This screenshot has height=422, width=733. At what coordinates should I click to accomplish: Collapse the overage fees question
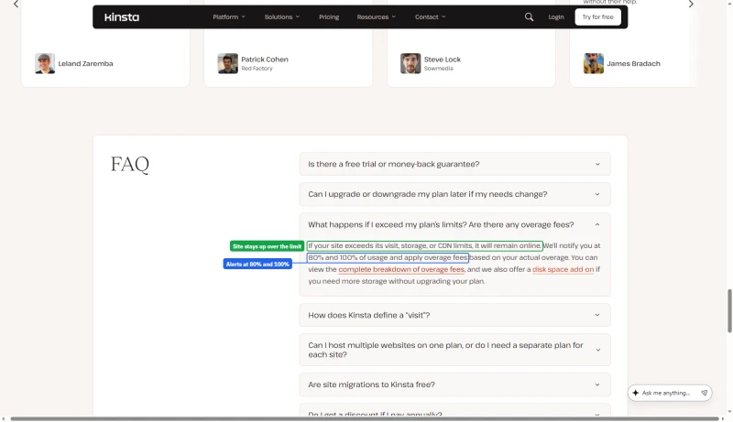click(454, 224)
